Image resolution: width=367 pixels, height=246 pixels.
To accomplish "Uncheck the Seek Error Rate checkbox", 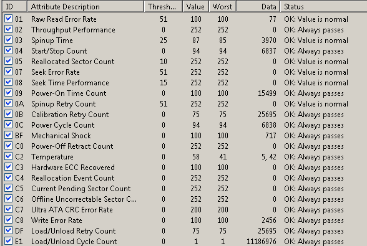I will 9,72.
